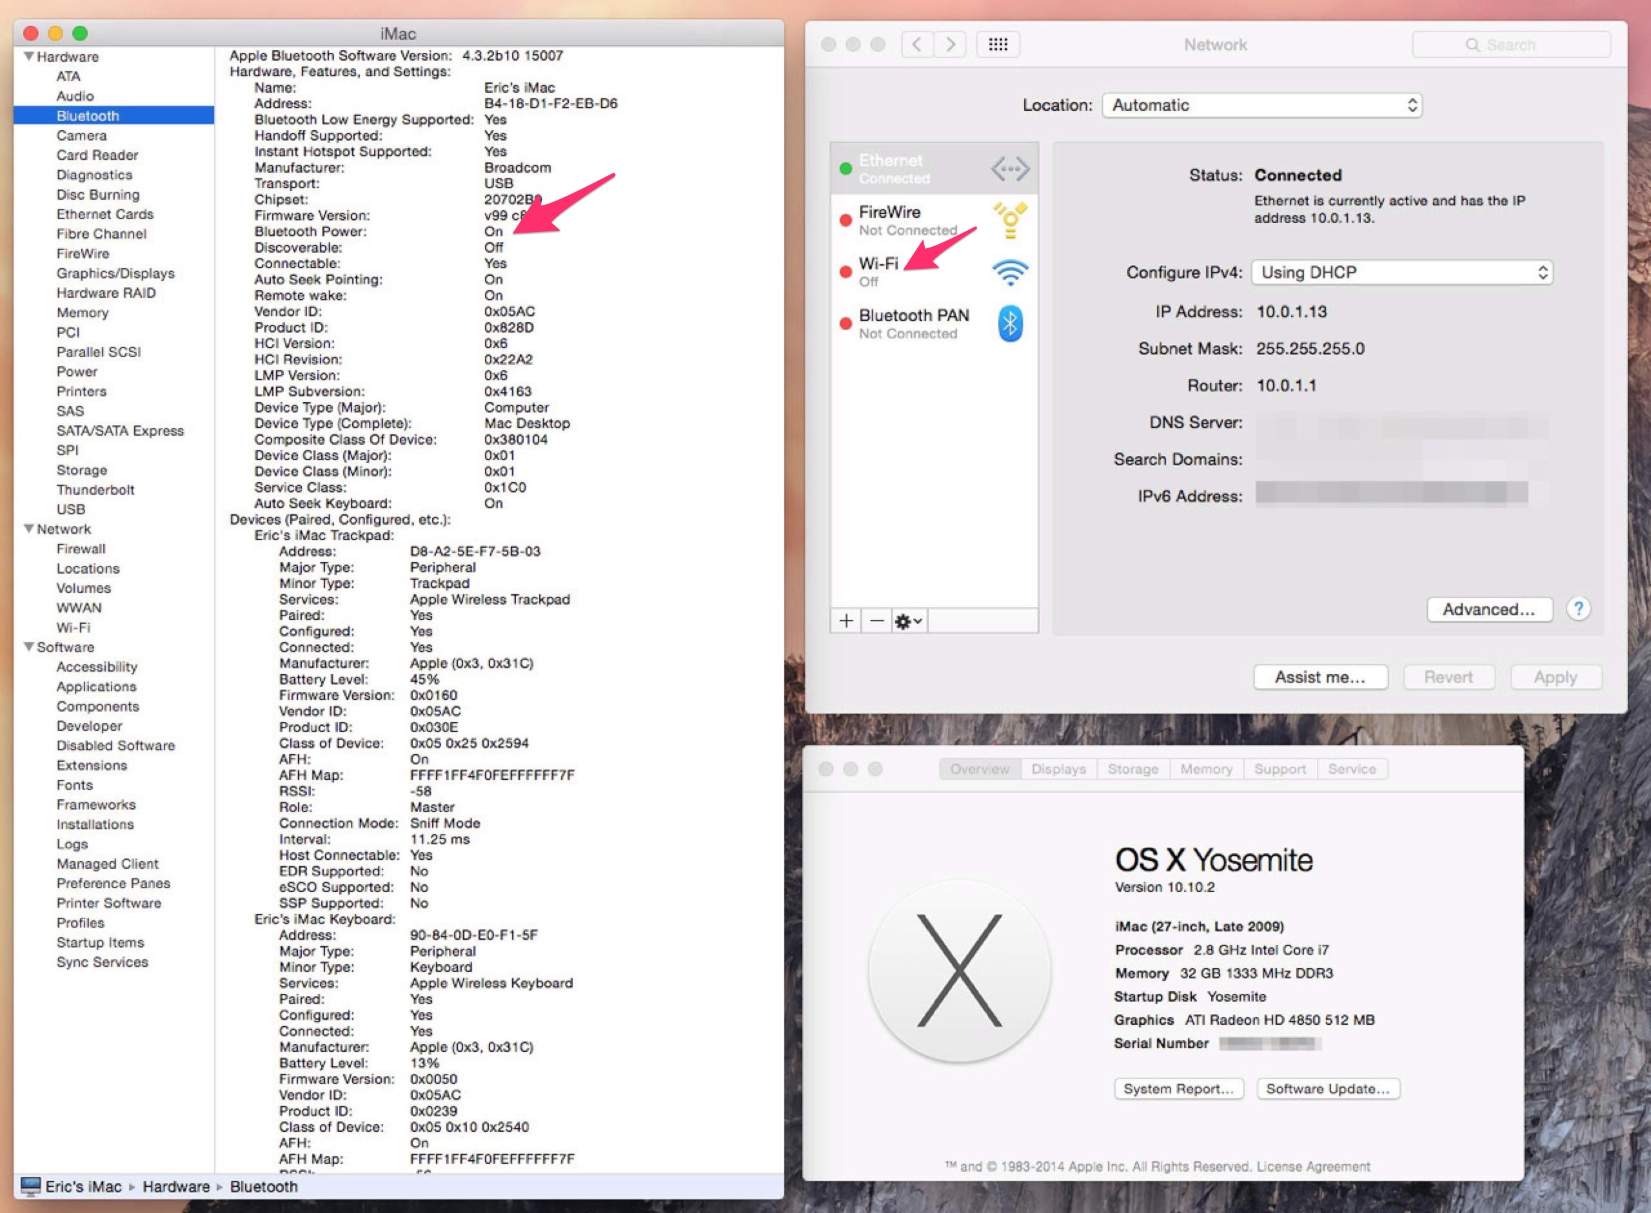Click the Router value 10.0.1.1
This screenshot has width=1651, height=1213.
tap(1286, 385)
